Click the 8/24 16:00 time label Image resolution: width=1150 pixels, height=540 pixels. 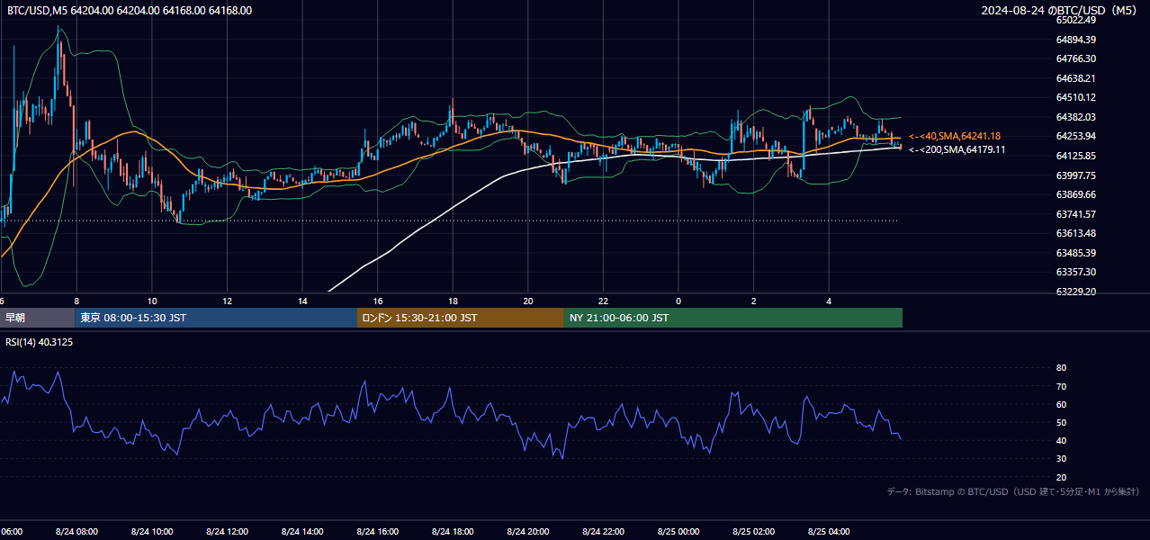[x=378, y=531]
